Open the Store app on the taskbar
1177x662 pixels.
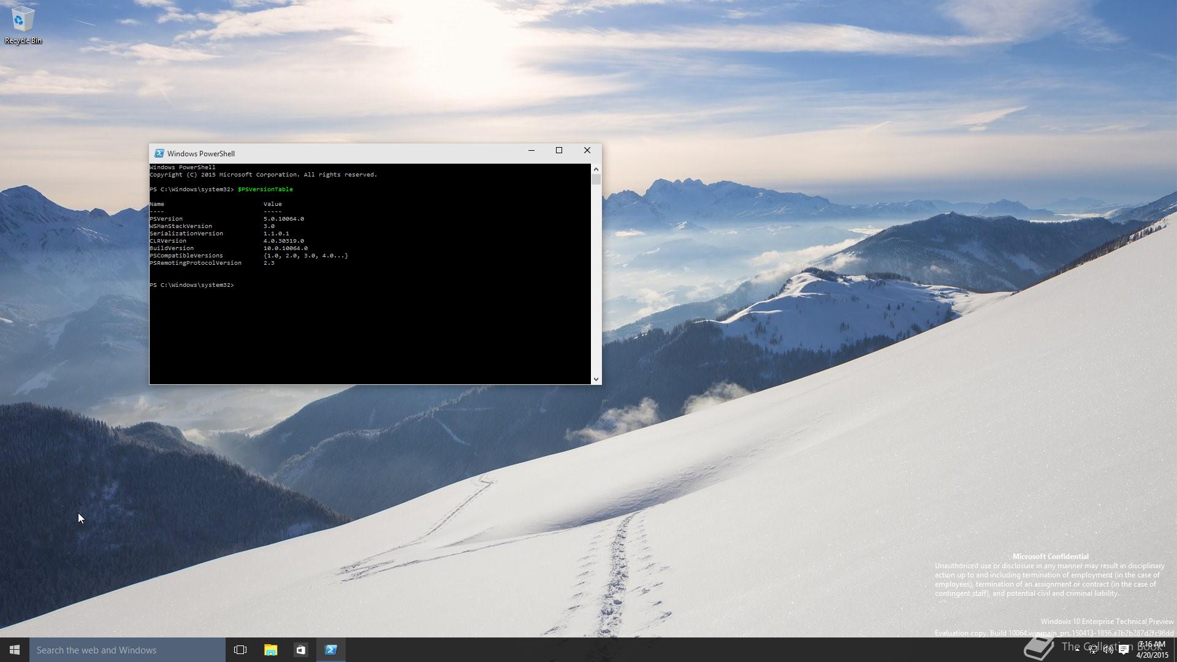(x=300, y=650)
